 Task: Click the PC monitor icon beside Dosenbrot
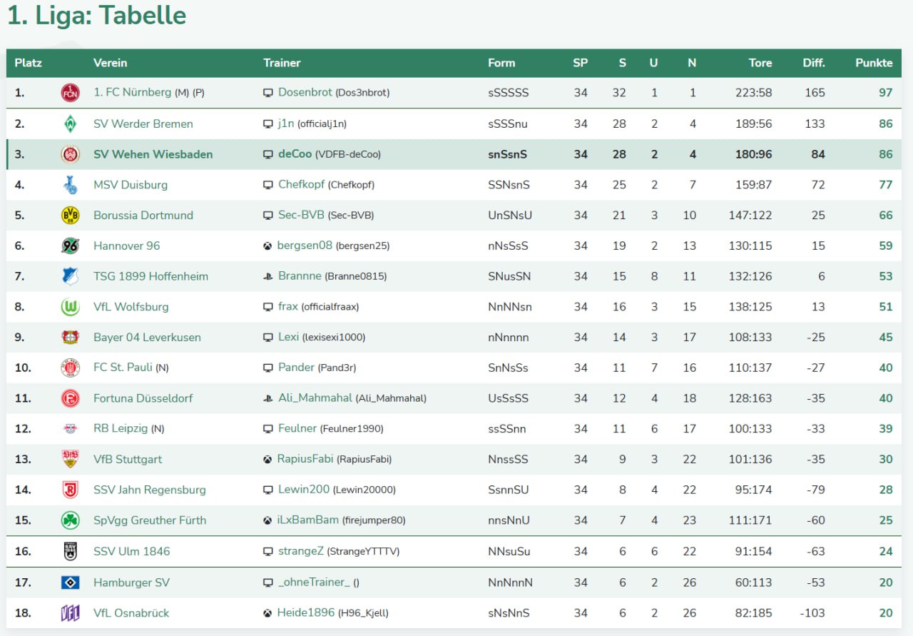[268, 93]
